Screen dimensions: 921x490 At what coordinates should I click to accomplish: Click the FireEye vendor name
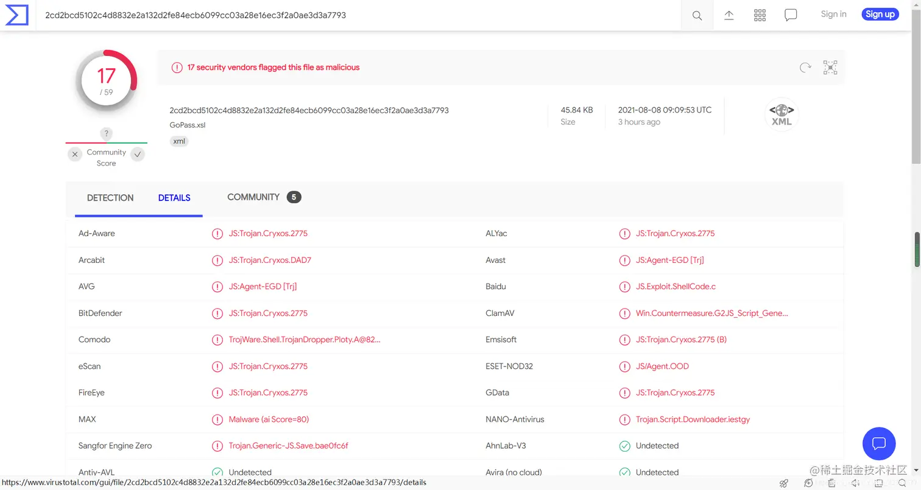[91, 393]
